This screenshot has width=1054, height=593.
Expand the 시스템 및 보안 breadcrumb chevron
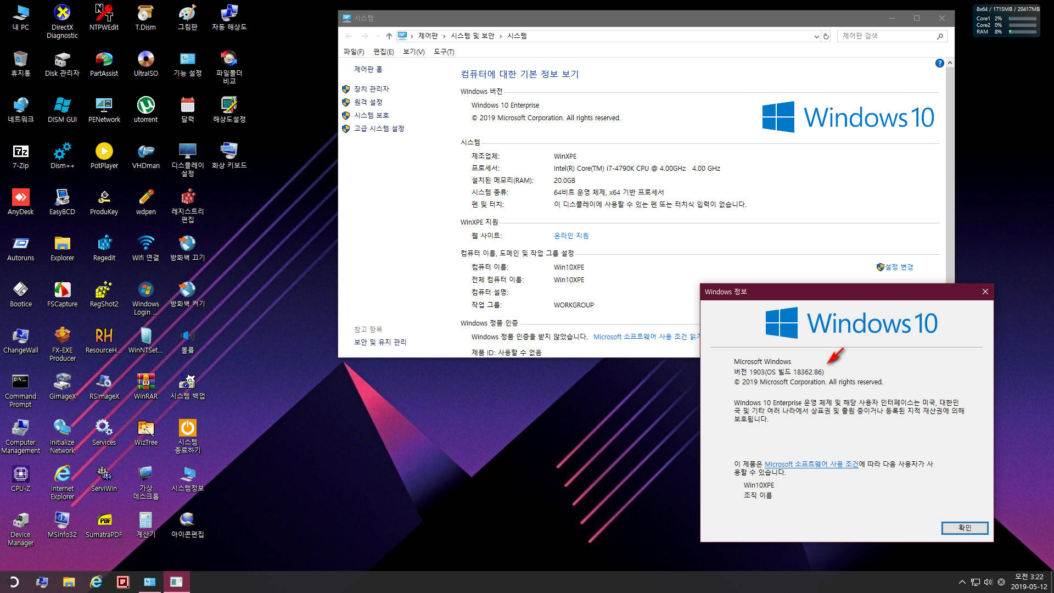pos(501,36)
